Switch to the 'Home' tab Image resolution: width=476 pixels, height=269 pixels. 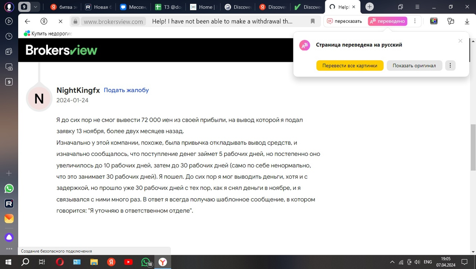(x=203, y=7)
